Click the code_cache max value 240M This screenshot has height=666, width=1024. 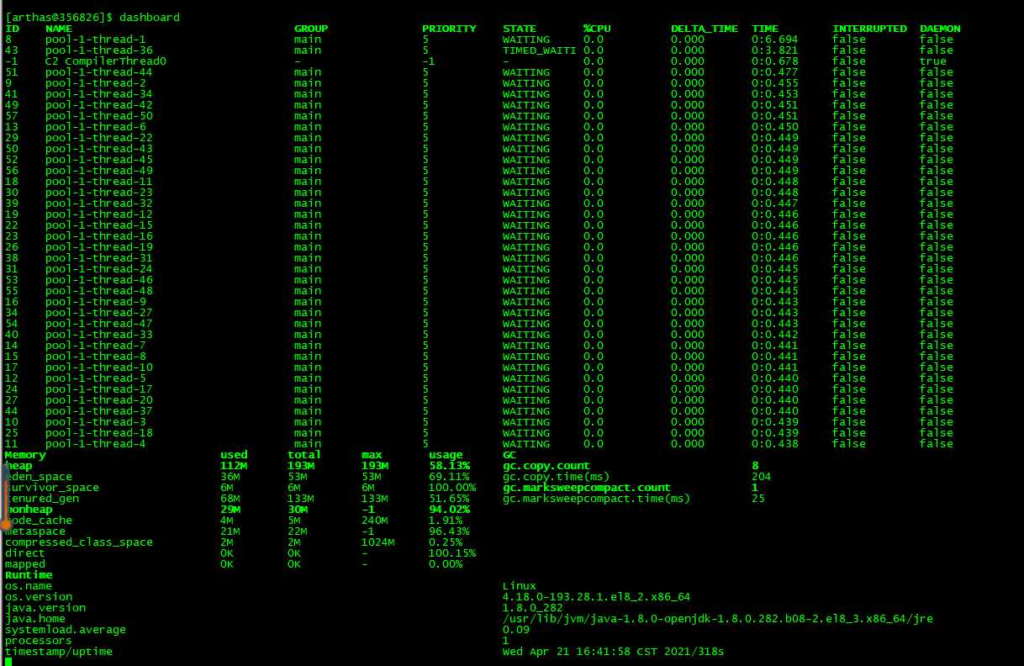pyautogui.click(x=375, y=521)
